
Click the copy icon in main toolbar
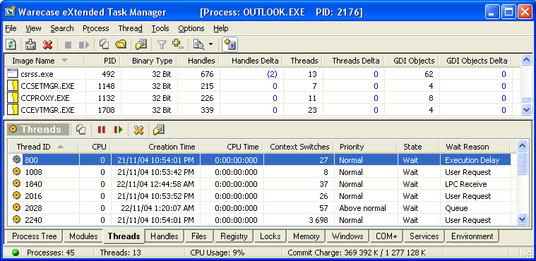[104, 44]
